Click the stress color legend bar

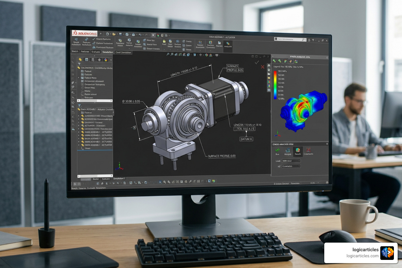[x=275, y=85]
